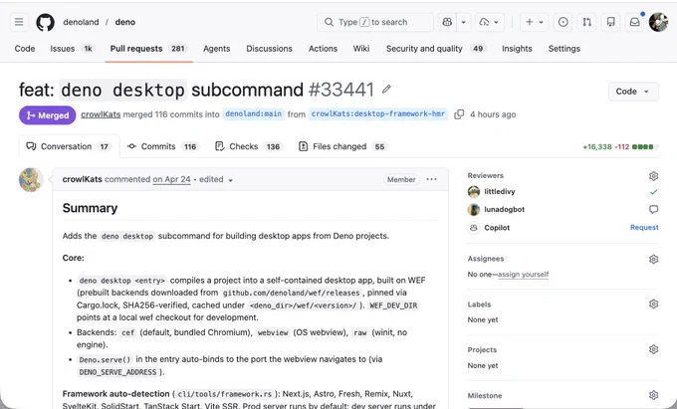Open Projects settings gear

(x=653, y=349)
